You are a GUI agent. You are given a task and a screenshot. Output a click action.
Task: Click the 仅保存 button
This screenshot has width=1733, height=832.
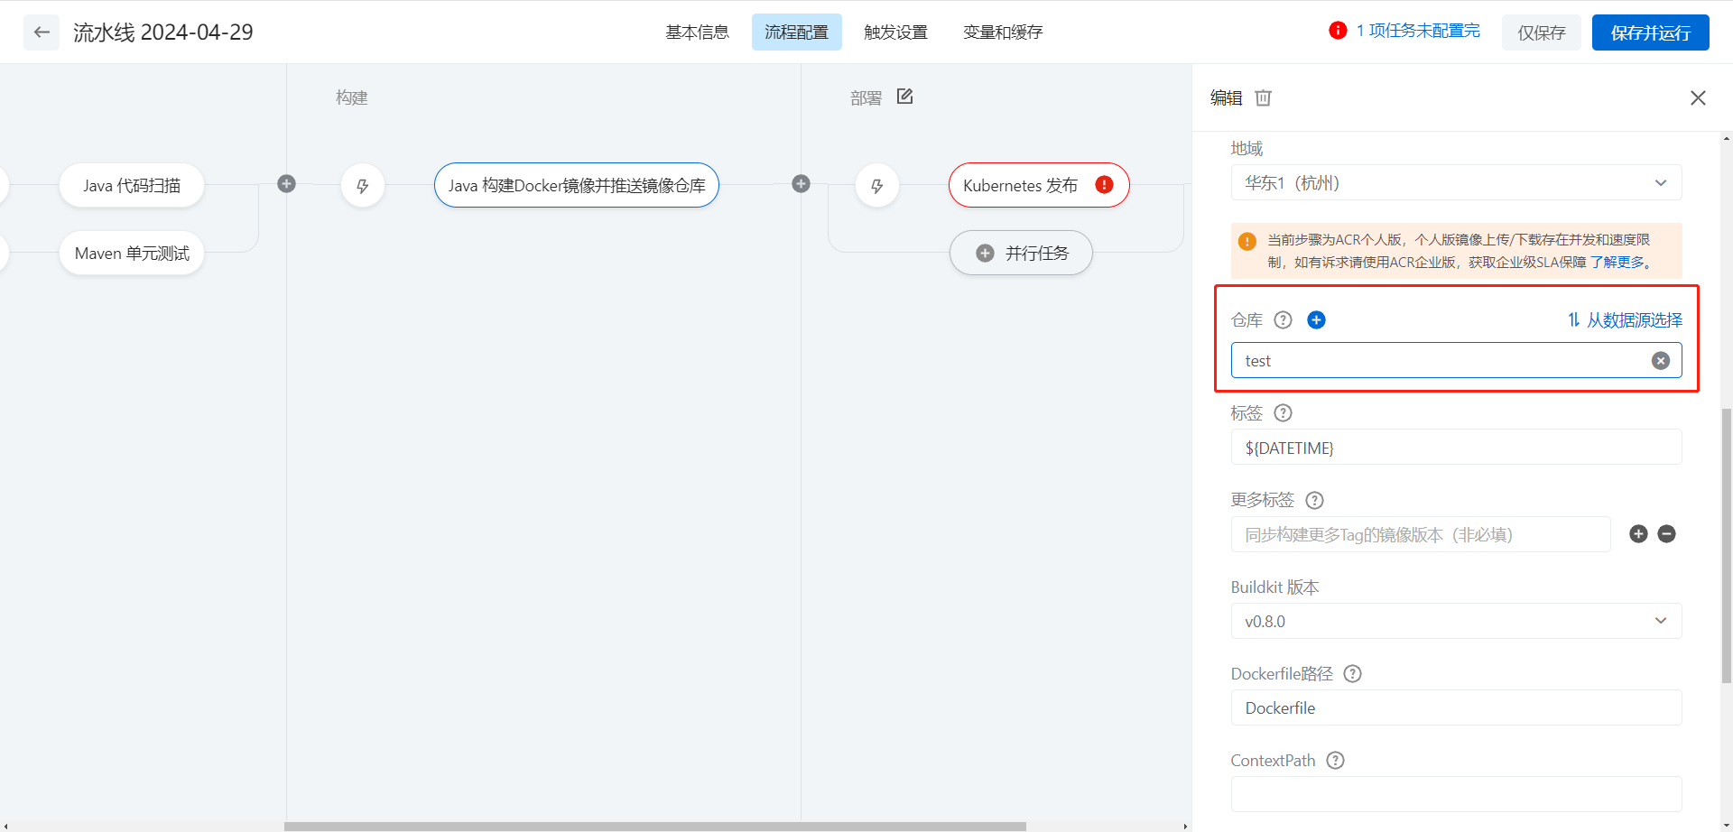pyautogui.click(x=1541, y=32)
